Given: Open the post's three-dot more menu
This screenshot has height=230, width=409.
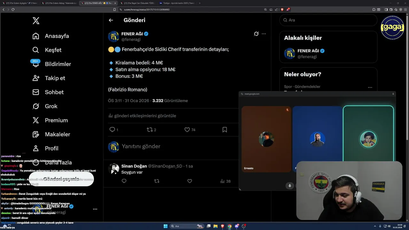Looking at the screenshot, I should 264,34.
